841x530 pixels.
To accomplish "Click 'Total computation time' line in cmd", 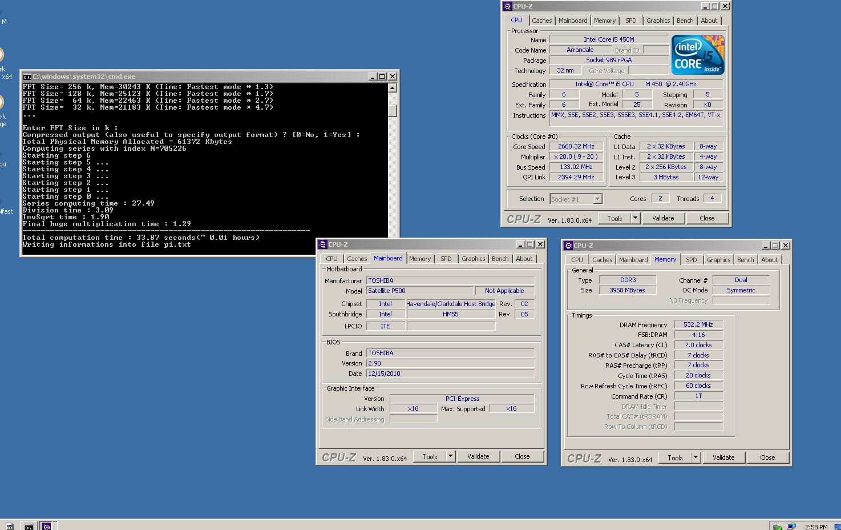I will pos(141,238).
